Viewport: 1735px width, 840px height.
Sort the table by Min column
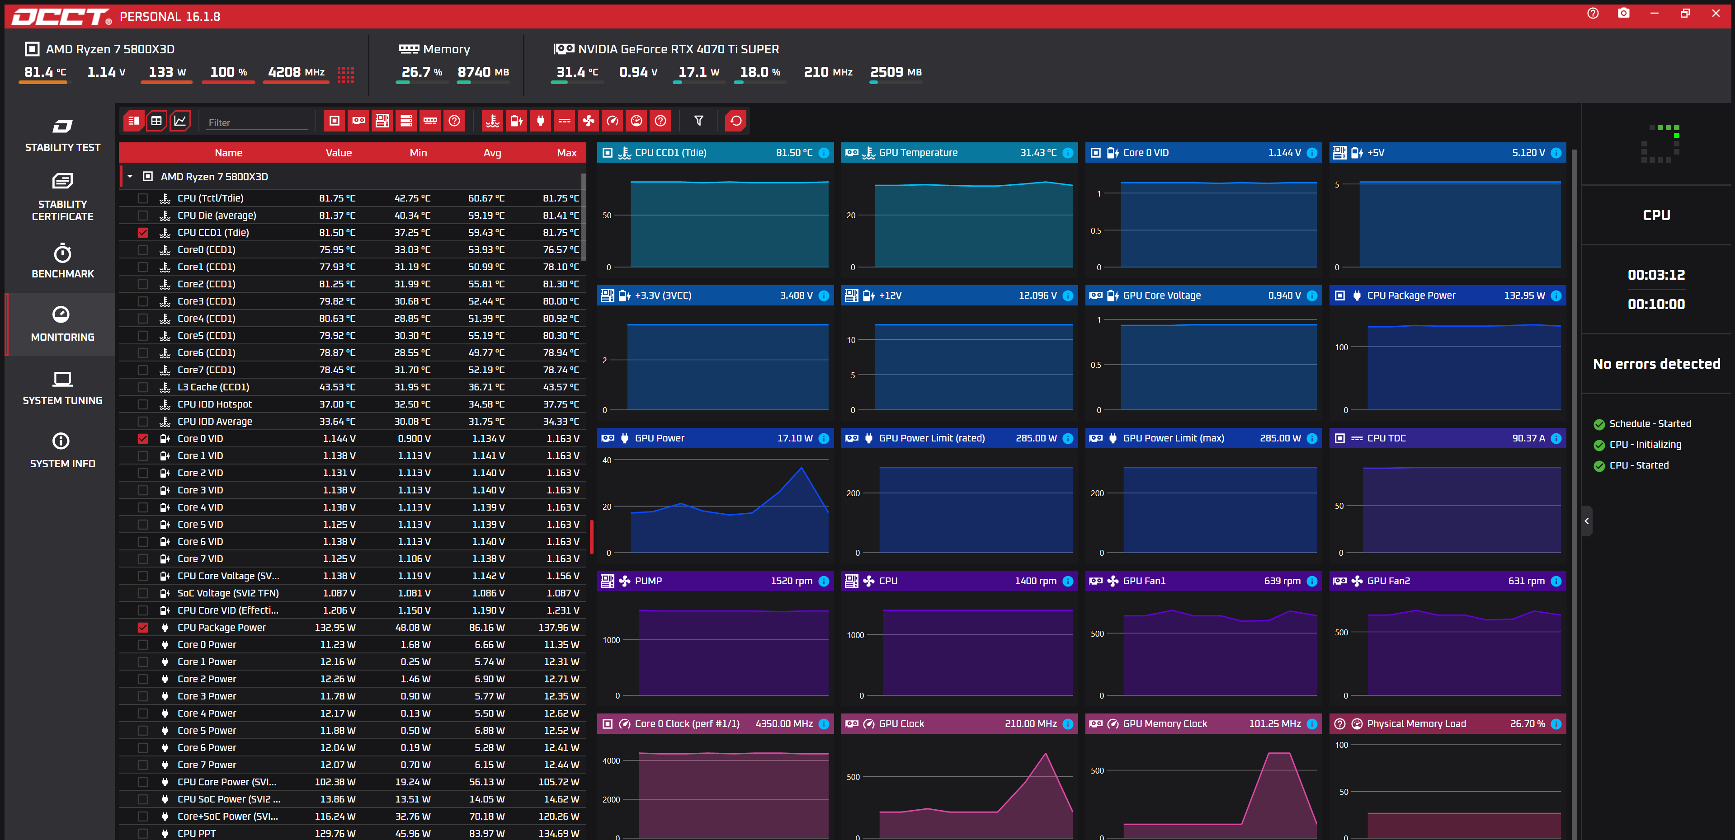(x=418, y=153)
